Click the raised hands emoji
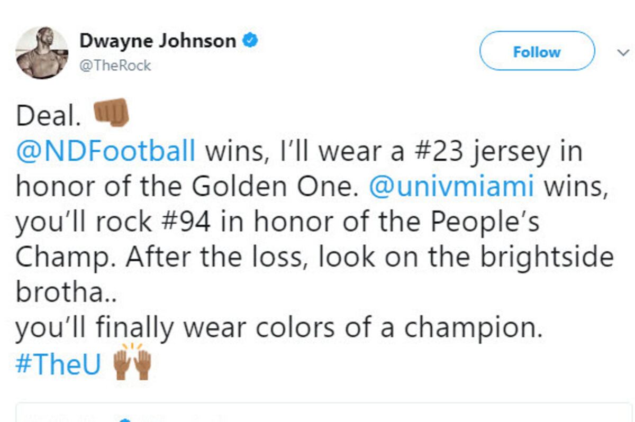 click(133, 363)
